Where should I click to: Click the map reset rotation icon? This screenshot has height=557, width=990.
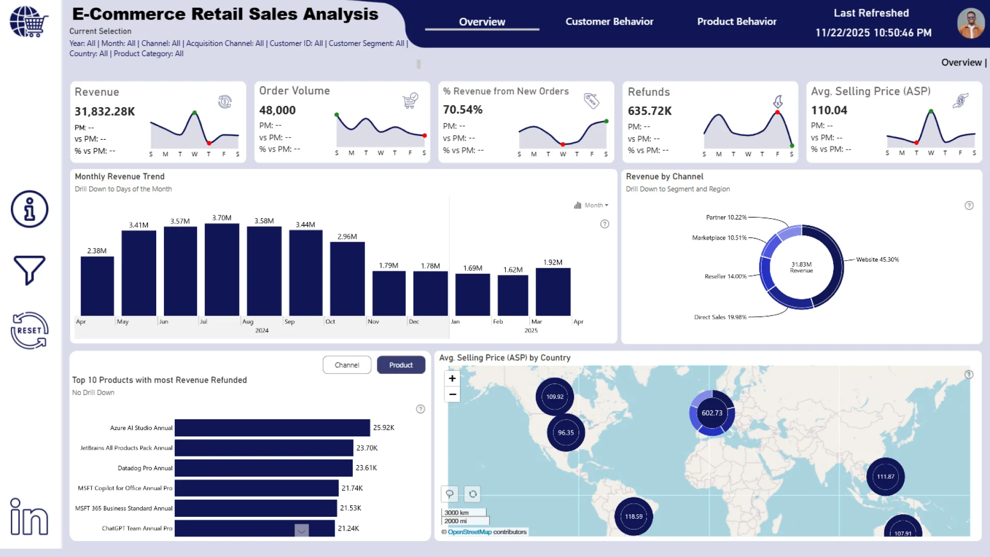pos(472,494)
